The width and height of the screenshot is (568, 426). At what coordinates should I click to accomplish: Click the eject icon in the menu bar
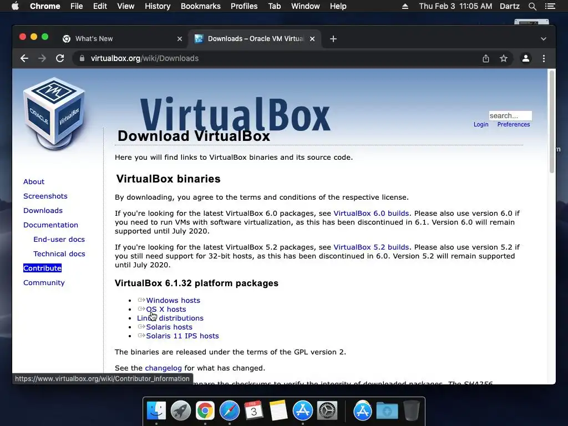[405, 6]
